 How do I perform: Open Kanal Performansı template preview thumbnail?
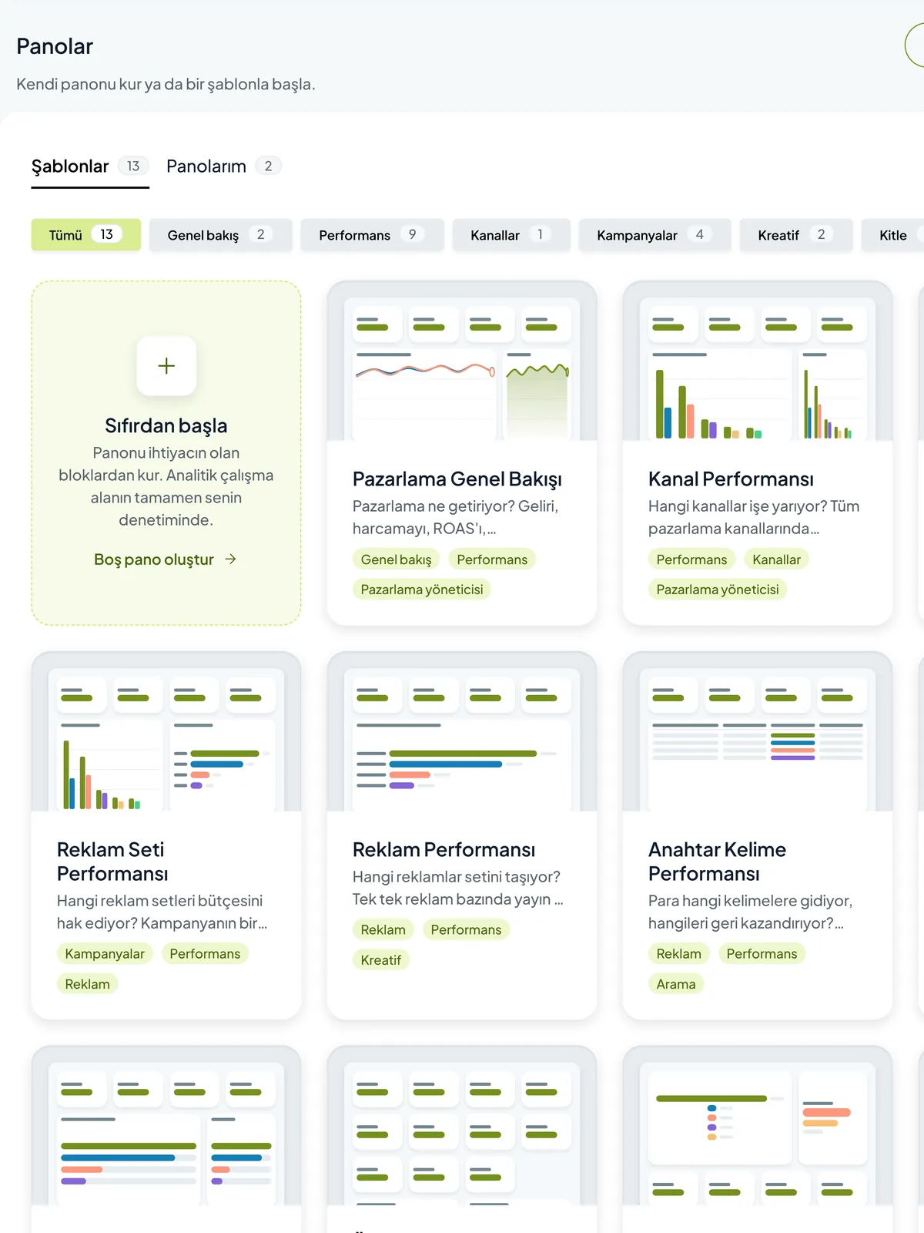coord(758,361)
